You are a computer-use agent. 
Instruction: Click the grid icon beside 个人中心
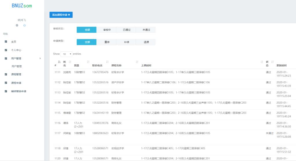(x=6, y=50)
